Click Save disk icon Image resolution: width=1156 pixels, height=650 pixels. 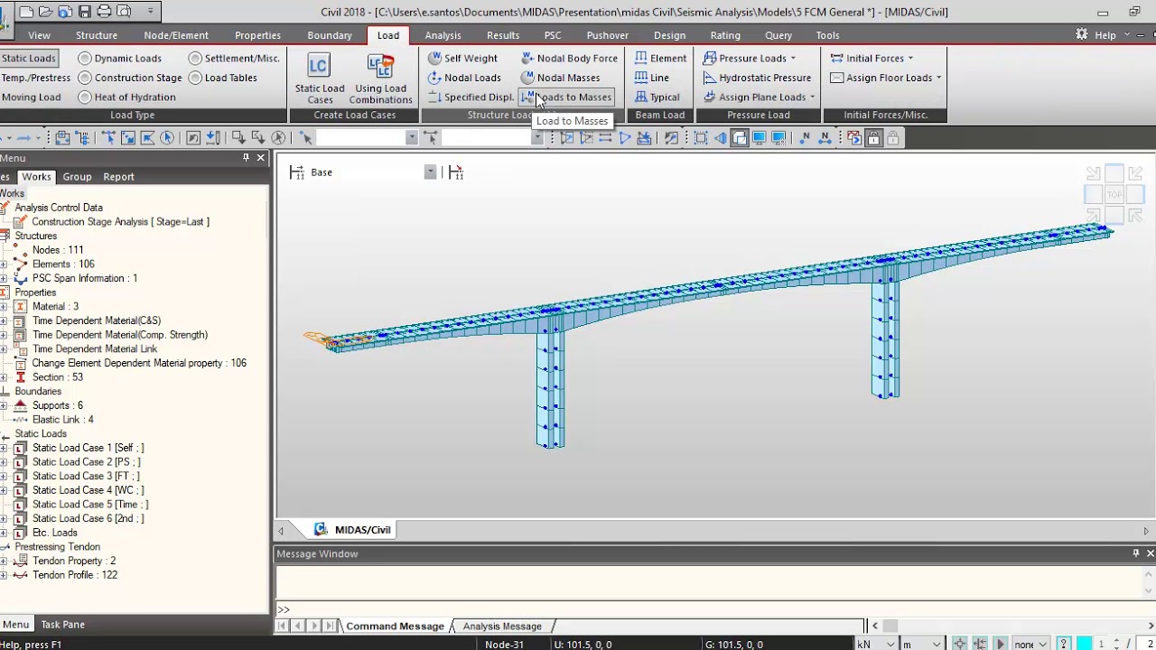coord(84,12)
